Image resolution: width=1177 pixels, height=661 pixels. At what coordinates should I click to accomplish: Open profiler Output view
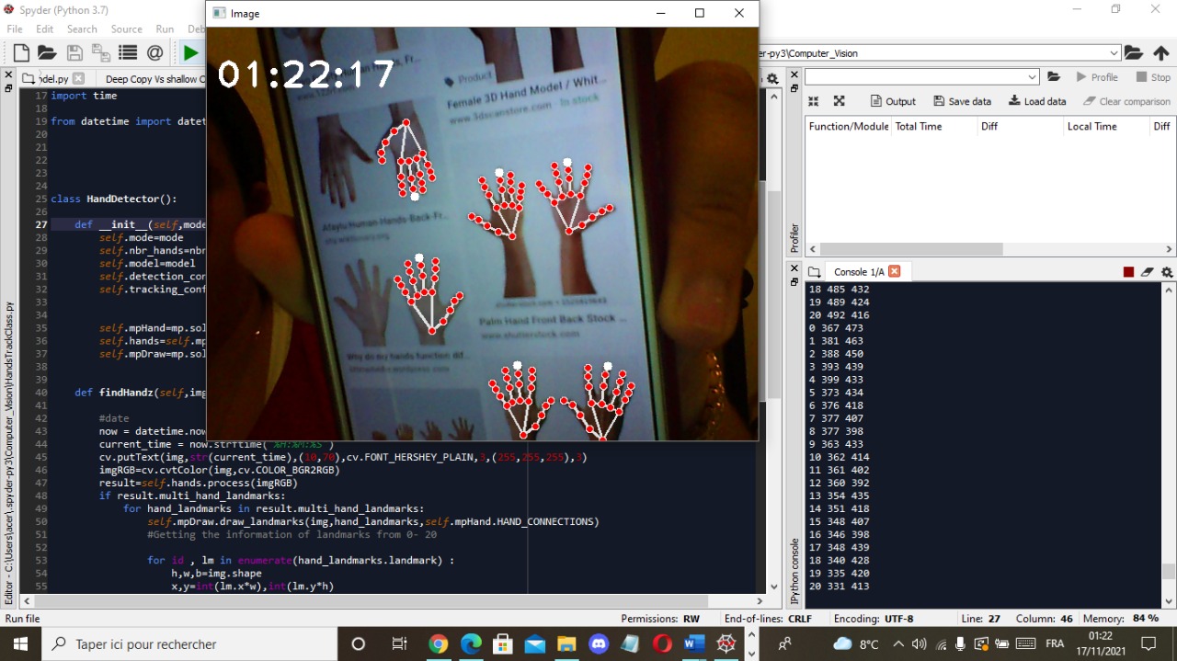893,101
